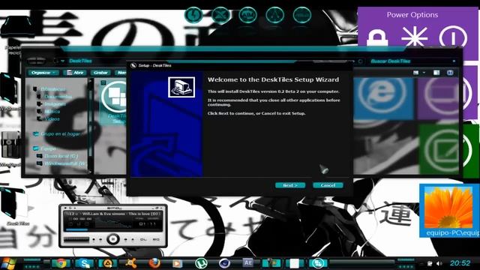
Task: Open the Internet Explorer blue tile
Action: [383, 97]
